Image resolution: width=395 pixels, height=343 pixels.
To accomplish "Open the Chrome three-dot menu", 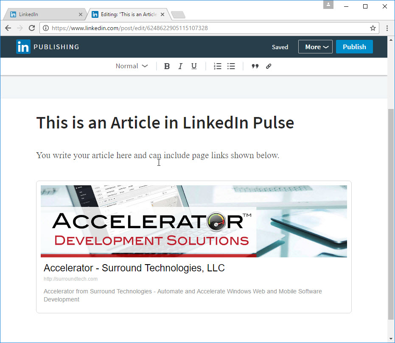I will [x=387, y=28].
